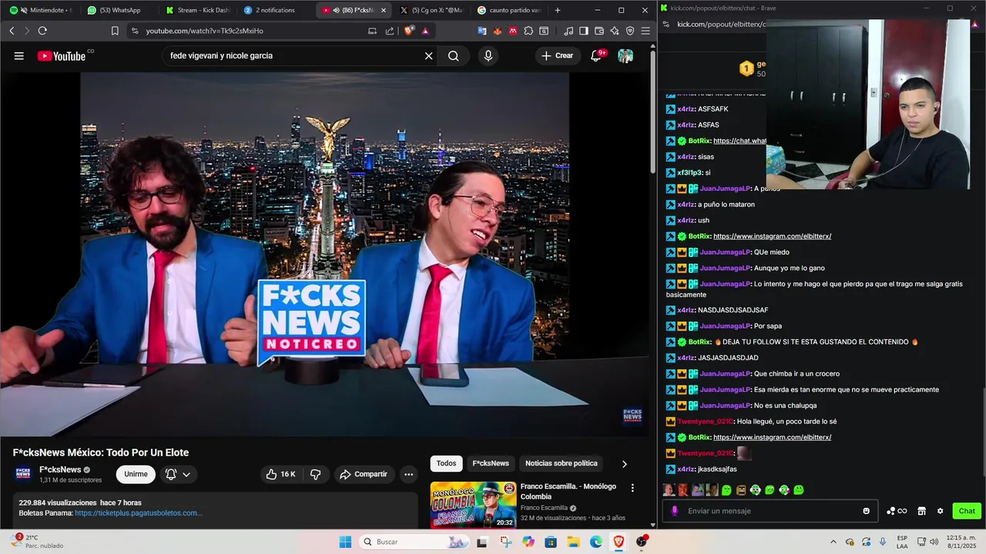
Task: Open Brave Shields lion icon
Action: click(x=409, y=31)
